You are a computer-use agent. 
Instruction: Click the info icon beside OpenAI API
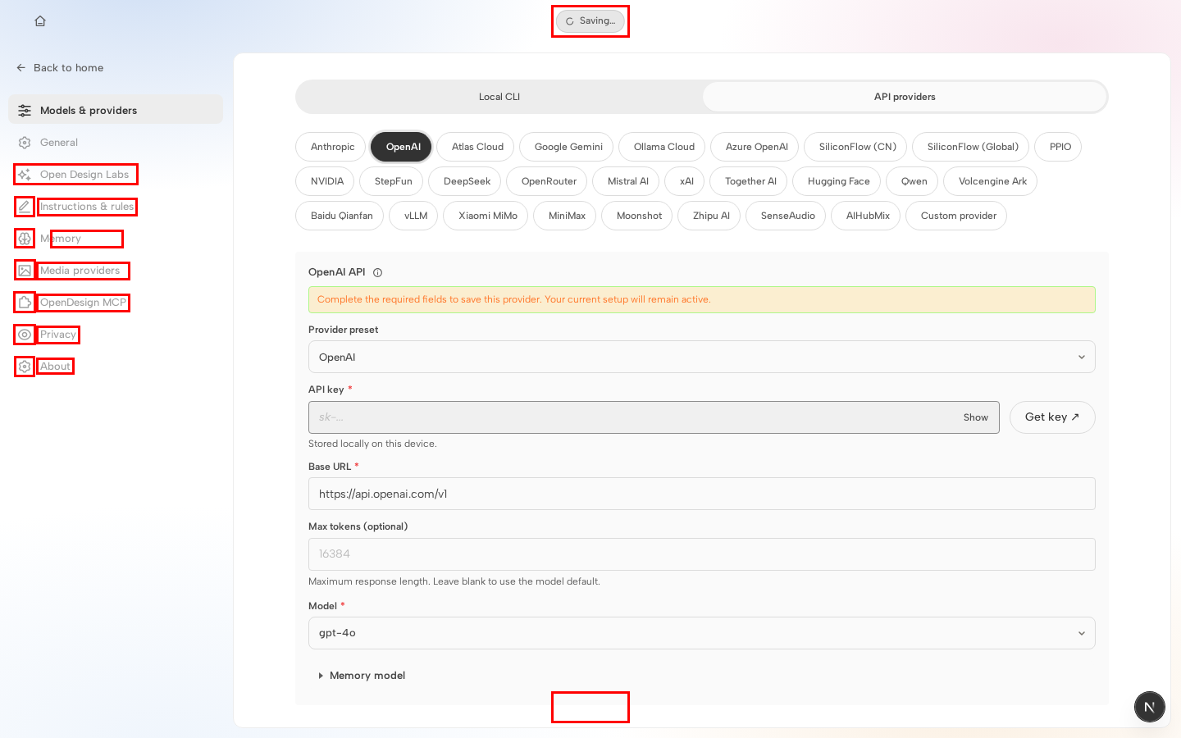(377, 273)
